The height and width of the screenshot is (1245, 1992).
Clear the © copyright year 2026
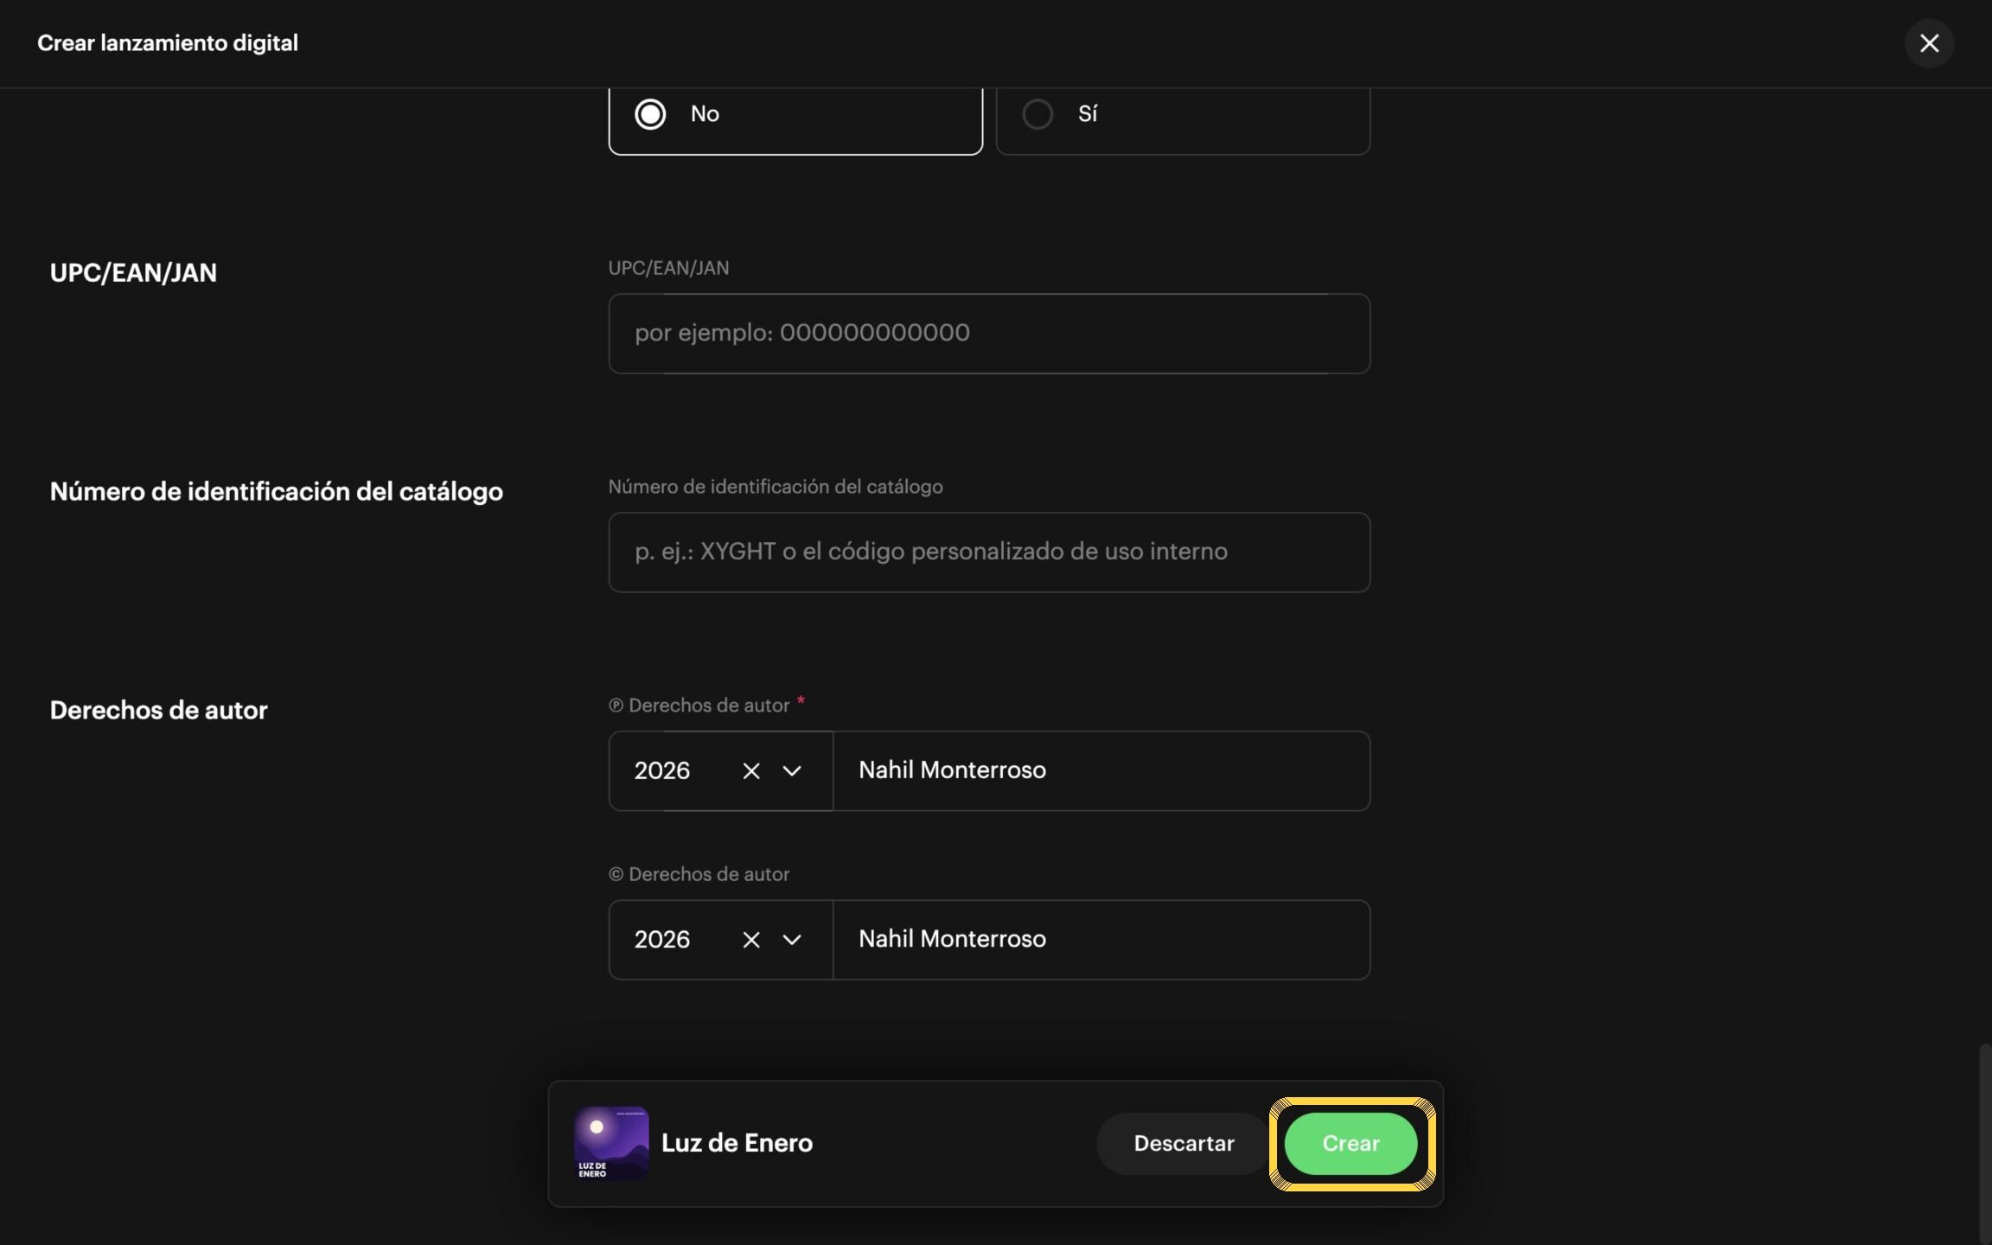coord(750,940)
